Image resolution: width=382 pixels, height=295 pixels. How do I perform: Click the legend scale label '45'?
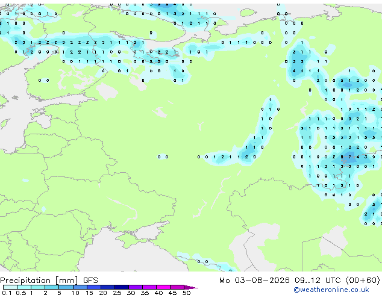tap(172, 293)
